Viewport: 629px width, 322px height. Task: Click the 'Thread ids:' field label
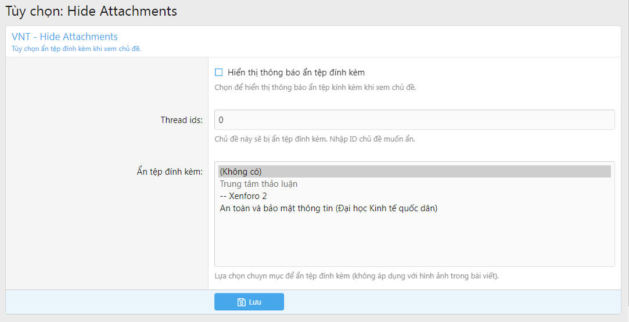tap(181, 120)
